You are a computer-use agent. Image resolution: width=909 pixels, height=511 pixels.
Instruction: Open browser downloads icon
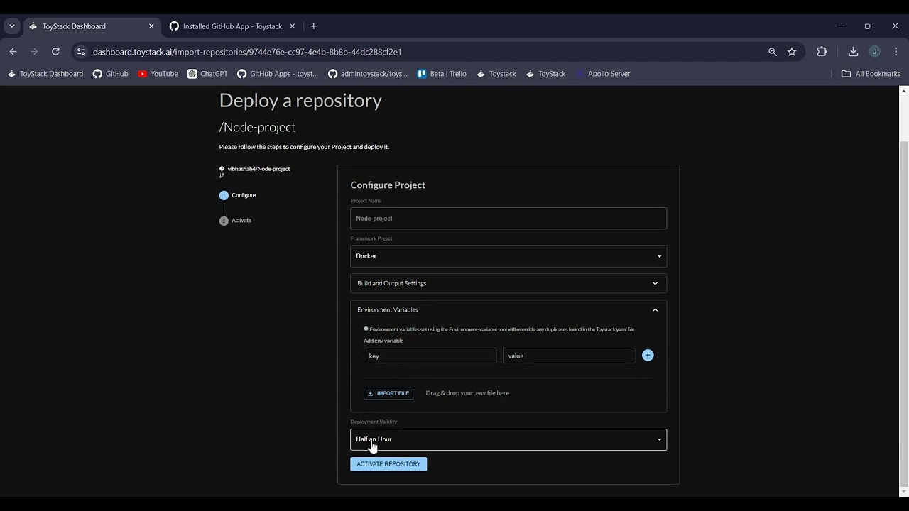click(853, 52)
